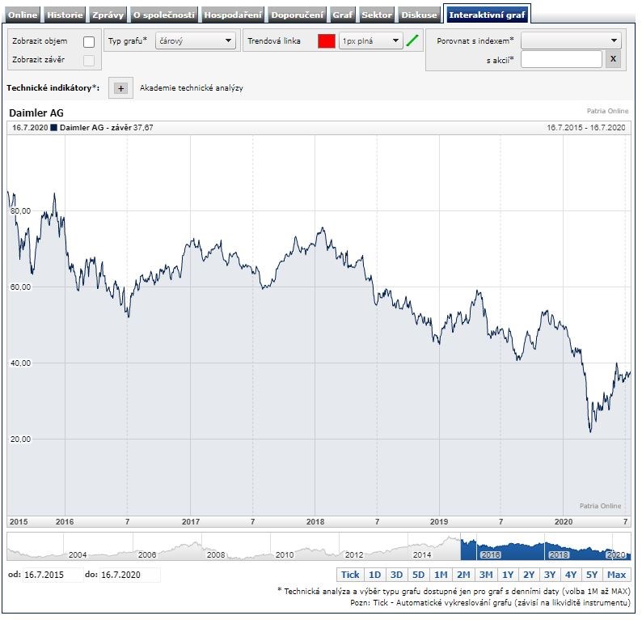Click the plus button for technical indicators

pos(120,88)
